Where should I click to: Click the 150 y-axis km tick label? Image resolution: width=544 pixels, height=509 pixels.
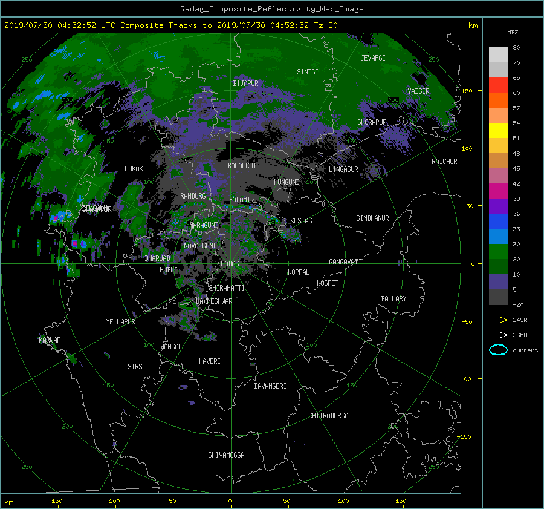tap(467, 91)
